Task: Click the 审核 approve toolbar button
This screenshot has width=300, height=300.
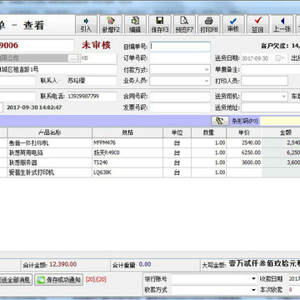Action: (233, 25)
